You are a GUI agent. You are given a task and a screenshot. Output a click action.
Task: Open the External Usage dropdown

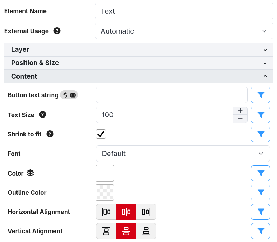pos(184,31)
